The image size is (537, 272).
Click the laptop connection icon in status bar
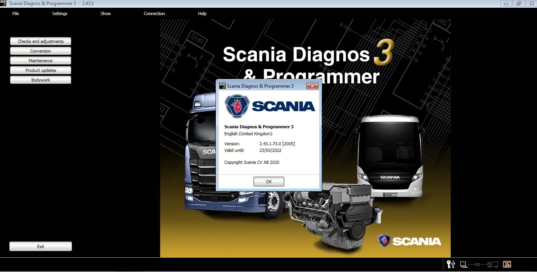[463, 264]
